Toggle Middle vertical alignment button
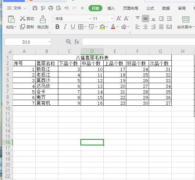Image resolution: width=195 pixels, height=180 pixels. tap(145, 19)
